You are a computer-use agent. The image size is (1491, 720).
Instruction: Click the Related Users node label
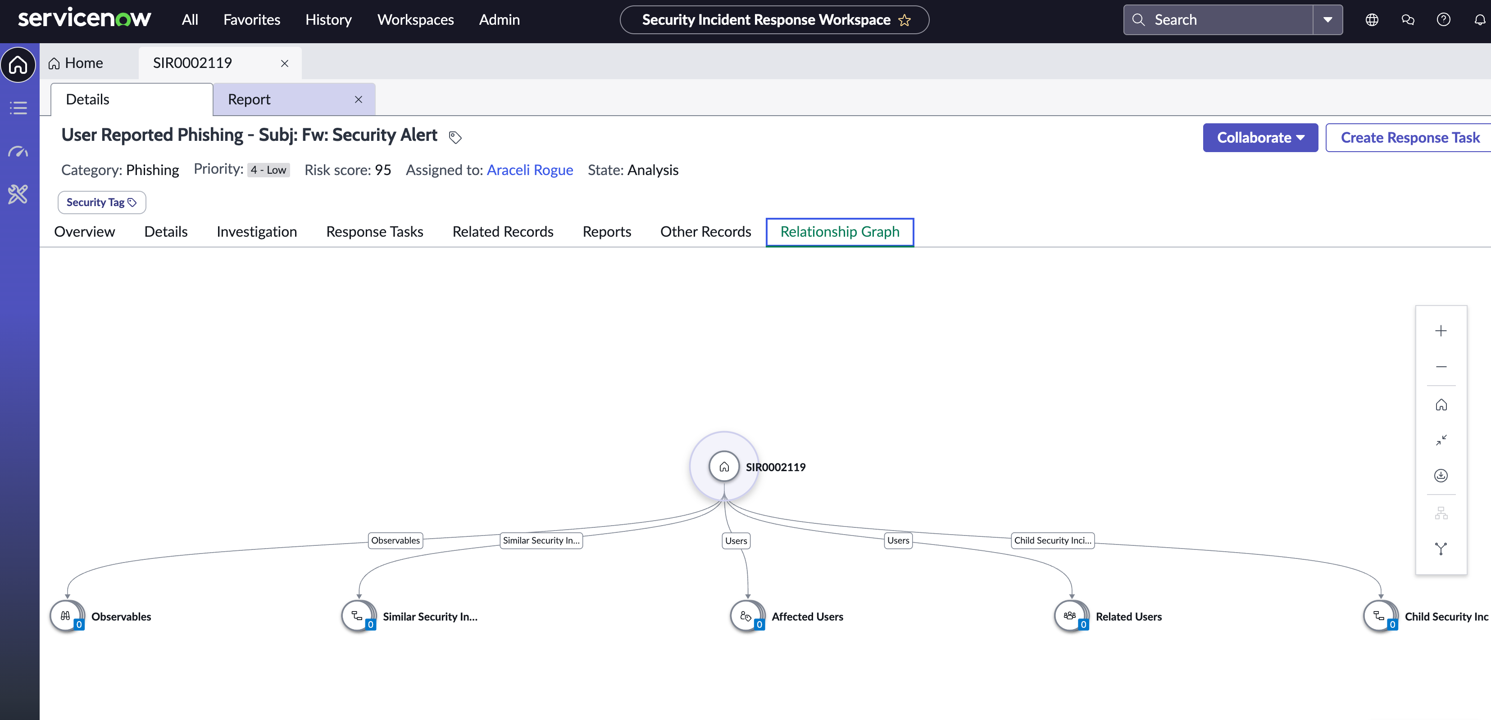pyautogui.click(x=1129, y=616)
